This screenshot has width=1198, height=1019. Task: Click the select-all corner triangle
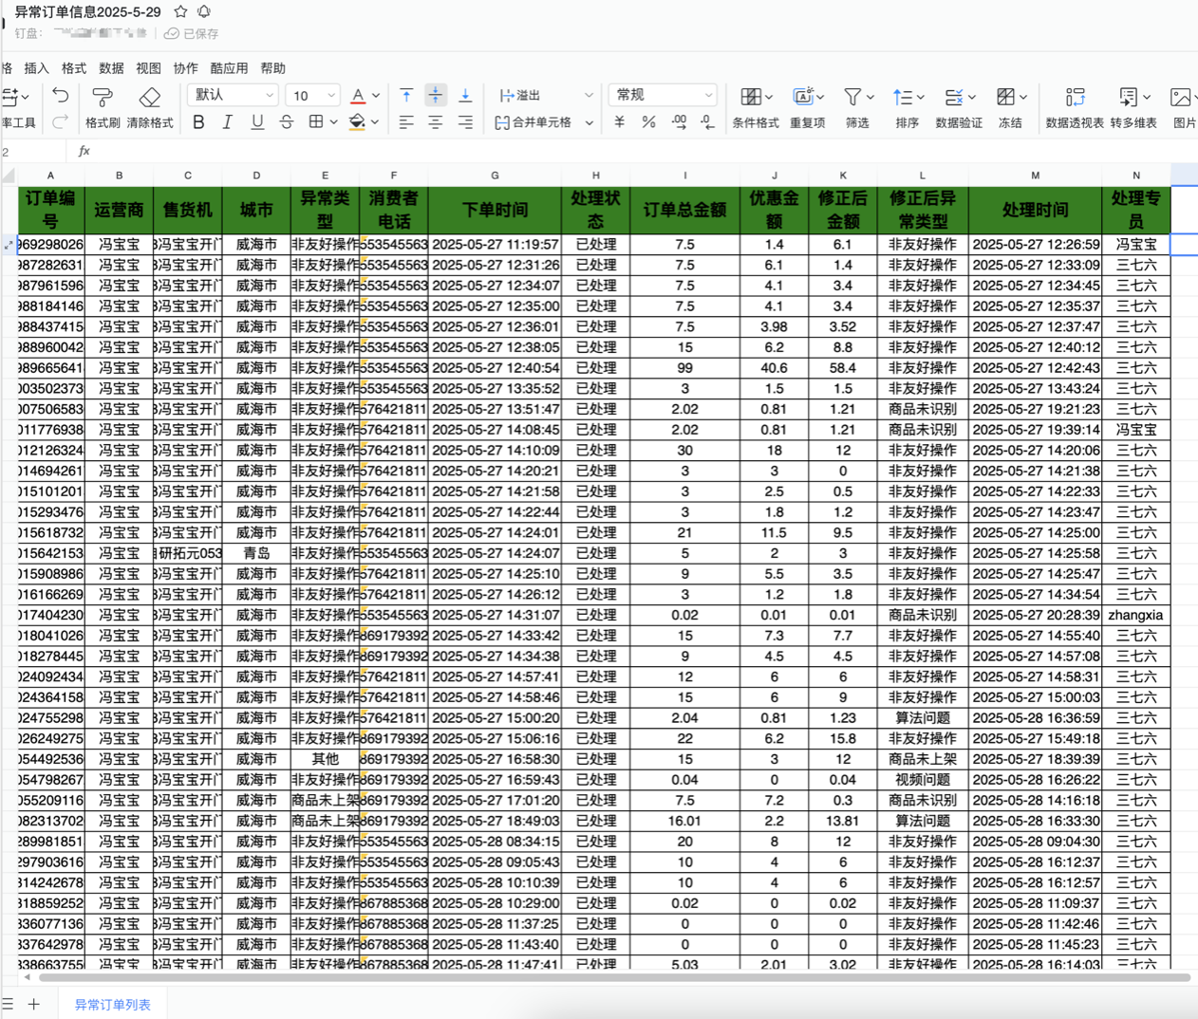[9, 176]
